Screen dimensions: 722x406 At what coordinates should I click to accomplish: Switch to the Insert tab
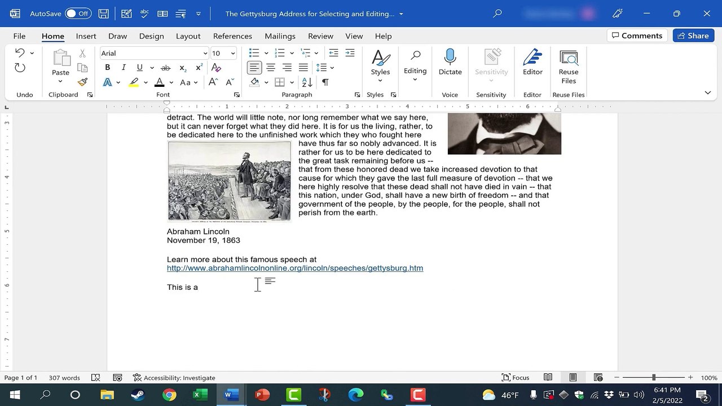point(86,36)
